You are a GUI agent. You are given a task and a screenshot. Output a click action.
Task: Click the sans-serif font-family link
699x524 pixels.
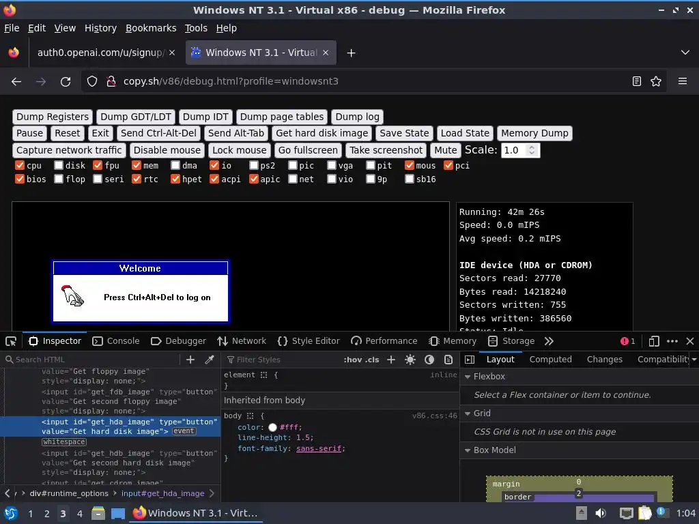pos(319,449)
